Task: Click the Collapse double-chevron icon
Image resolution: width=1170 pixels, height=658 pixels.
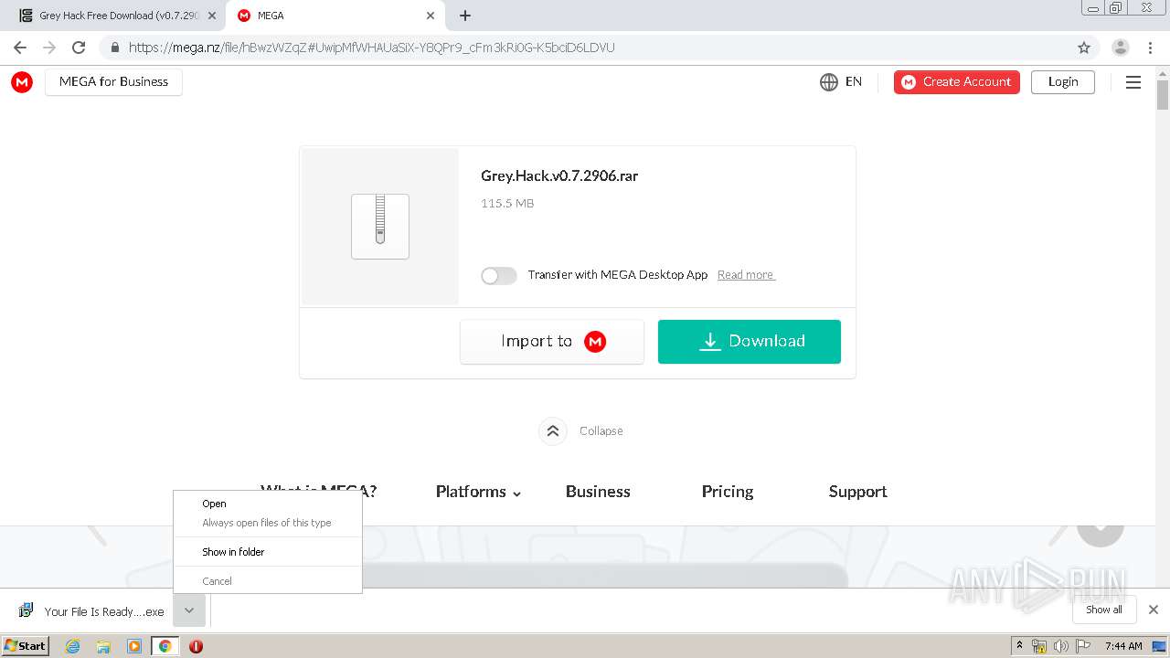Action: 552,430
